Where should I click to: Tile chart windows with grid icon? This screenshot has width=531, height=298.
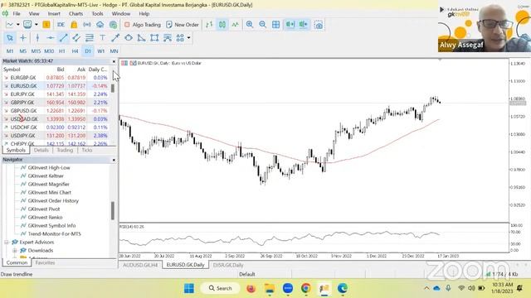[x=275, y=24]
